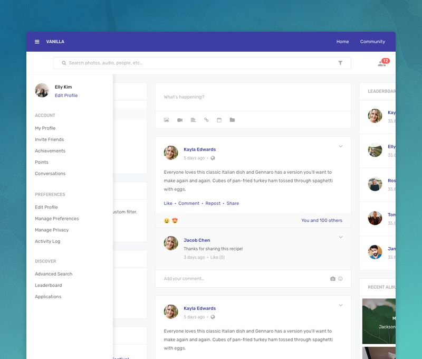Click Edit Profile link below Elly Kim

tap(66, 96)
